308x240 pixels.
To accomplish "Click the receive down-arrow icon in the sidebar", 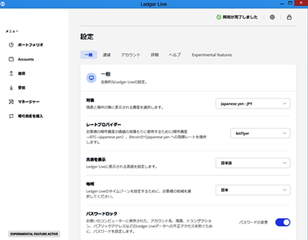I will point(11,88).
